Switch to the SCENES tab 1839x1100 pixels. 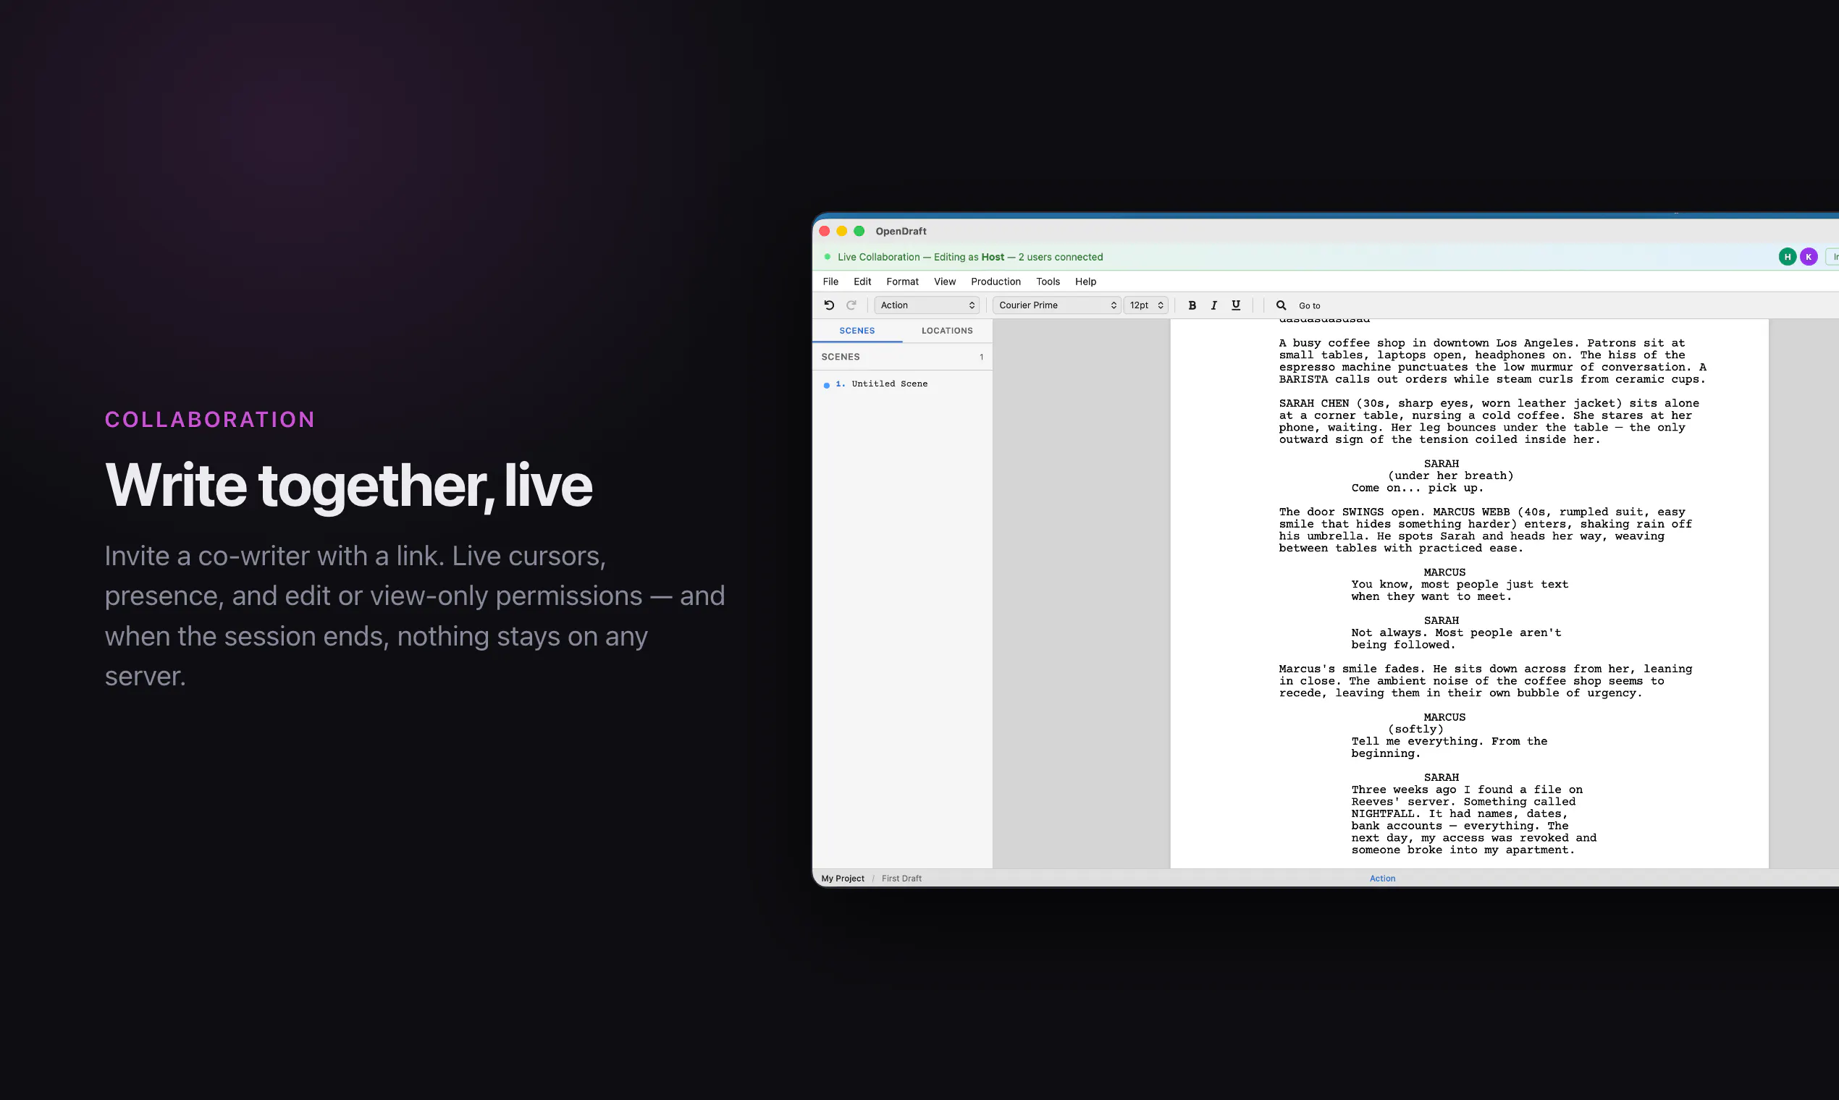[x=857, y=331]
